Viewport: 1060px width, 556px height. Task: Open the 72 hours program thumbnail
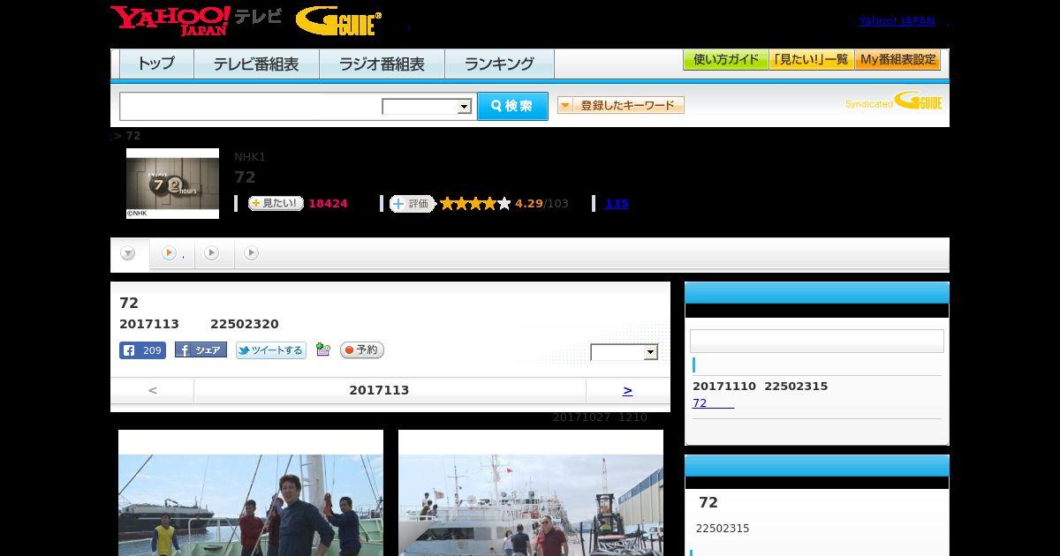point(172,184)
